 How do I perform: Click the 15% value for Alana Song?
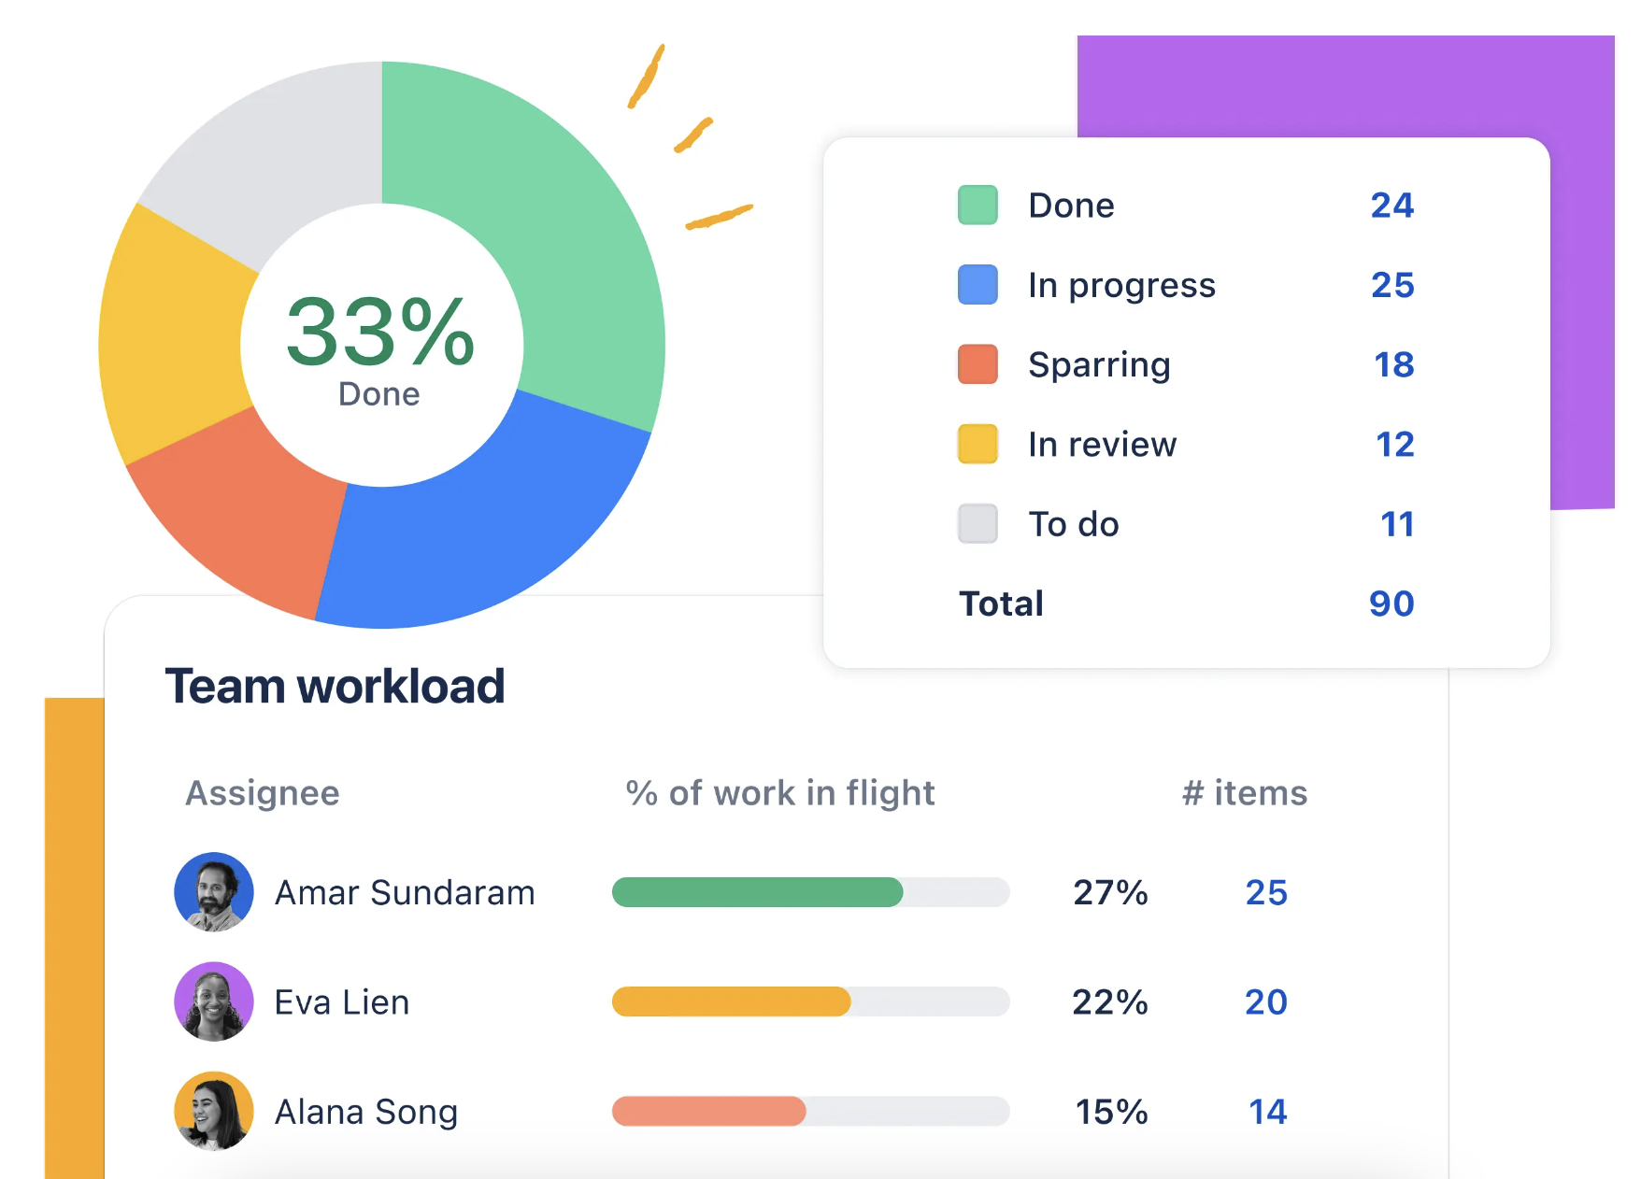1111,1112
